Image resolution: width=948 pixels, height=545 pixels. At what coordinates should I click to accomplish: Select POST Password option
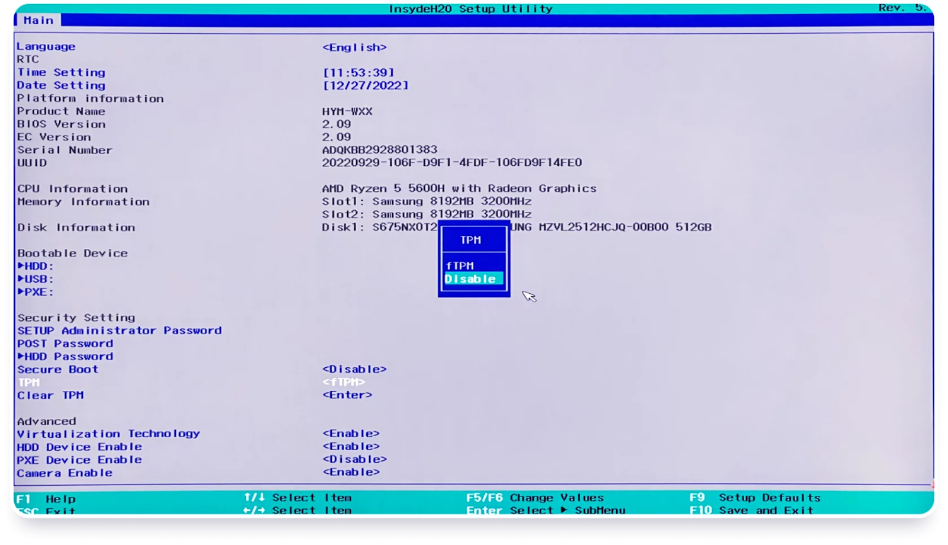tap(65, 344)
